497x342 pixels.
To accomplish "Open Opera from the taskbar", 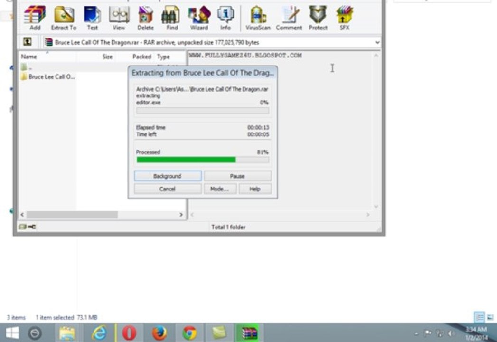I will click(129, 333).
